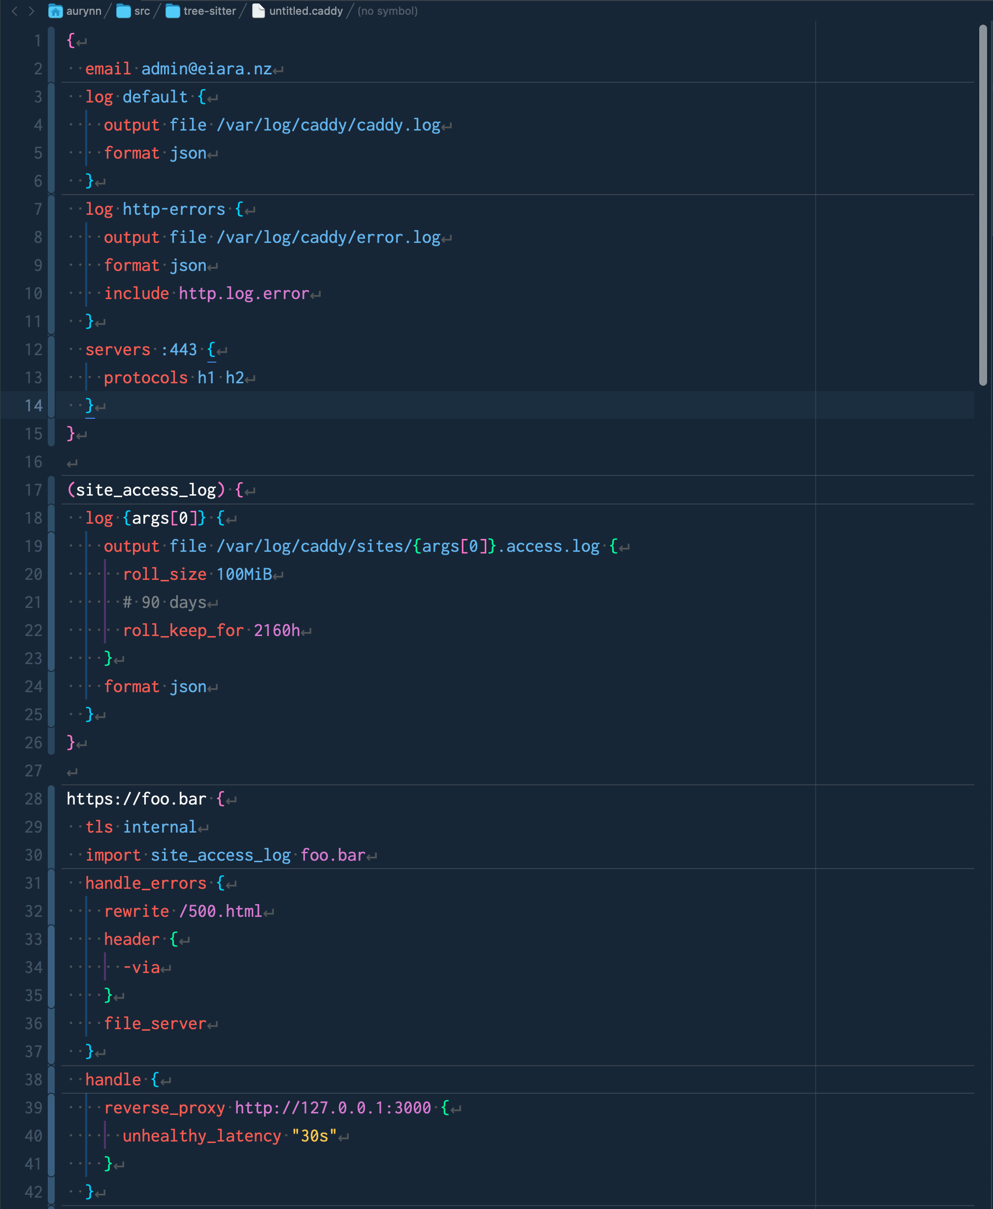Go back with the left navigation arrow

pos(14,11)
